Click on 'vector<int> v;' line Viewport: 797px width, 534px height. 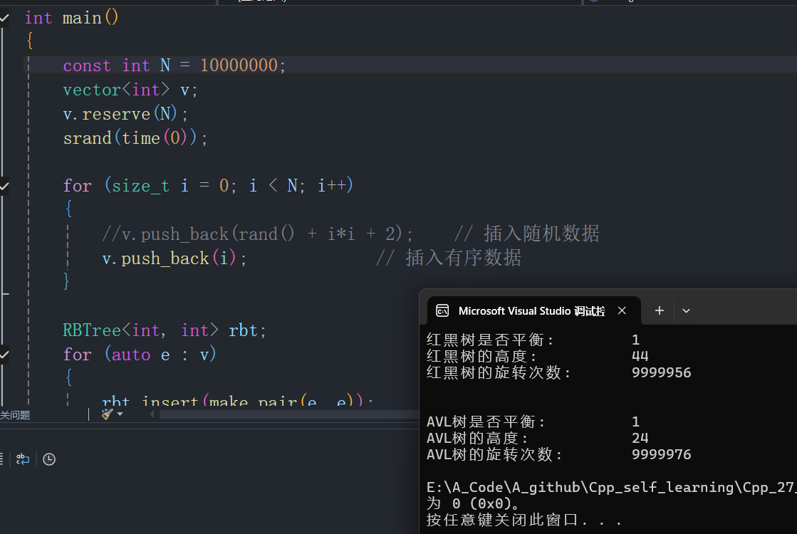pos(130,90)
